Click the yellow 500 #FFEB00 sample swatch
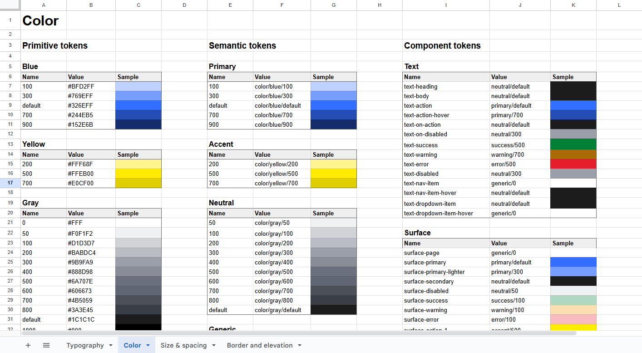This screenshot has height=353, width=642. click(138, 174)
